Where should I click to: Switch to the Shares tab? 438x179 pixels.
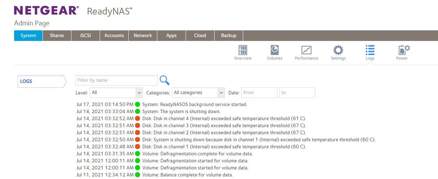57,35
